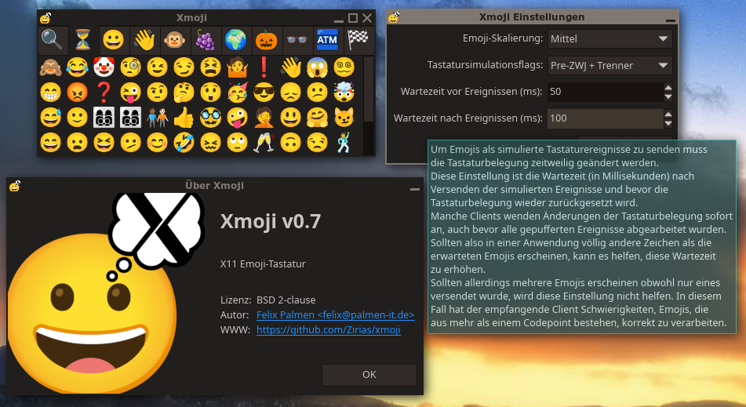Select the raised eyebrow face emoji

[x=157, y=93]
